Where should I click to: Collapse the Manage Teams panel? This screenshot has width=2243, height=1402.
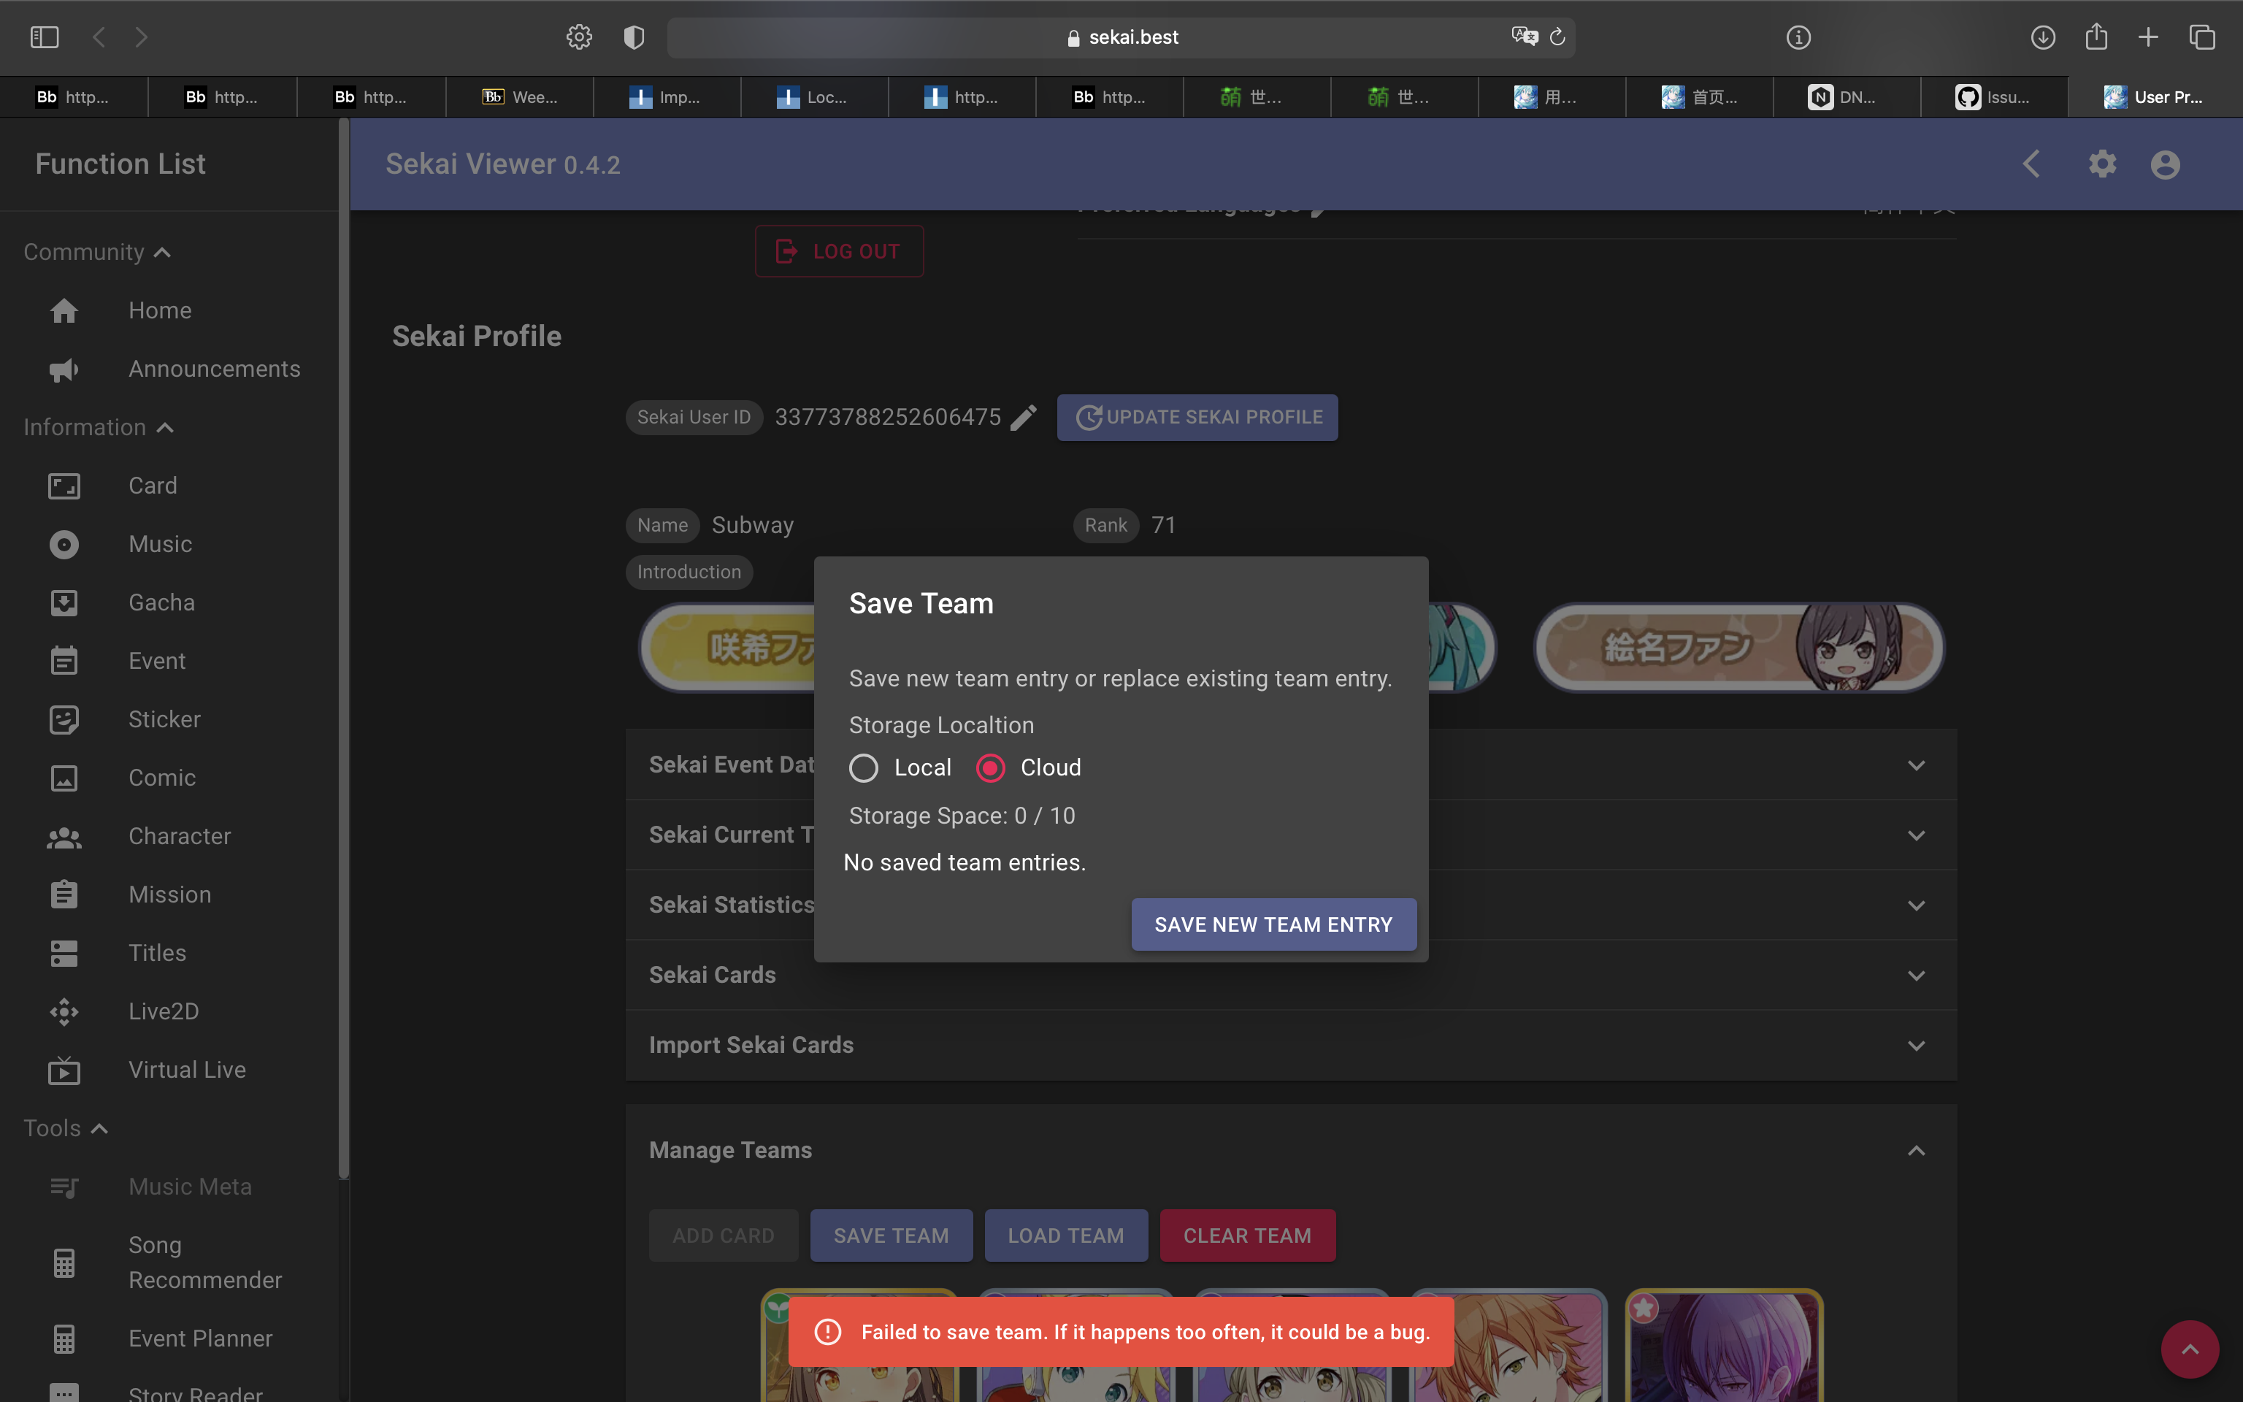coord(1917,1150)
